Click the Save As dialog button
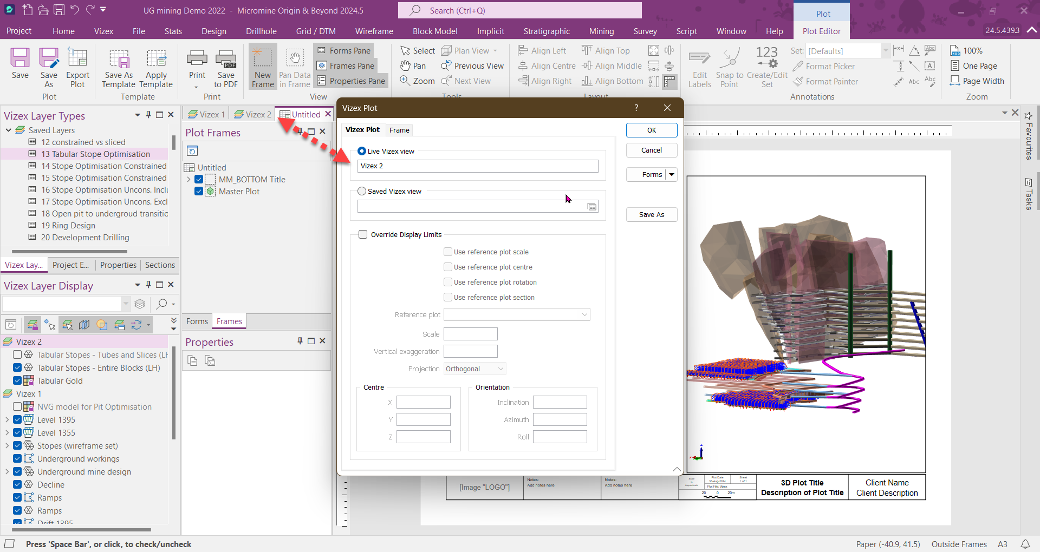Screen dimensions: 1040x552 pos(651,215)
